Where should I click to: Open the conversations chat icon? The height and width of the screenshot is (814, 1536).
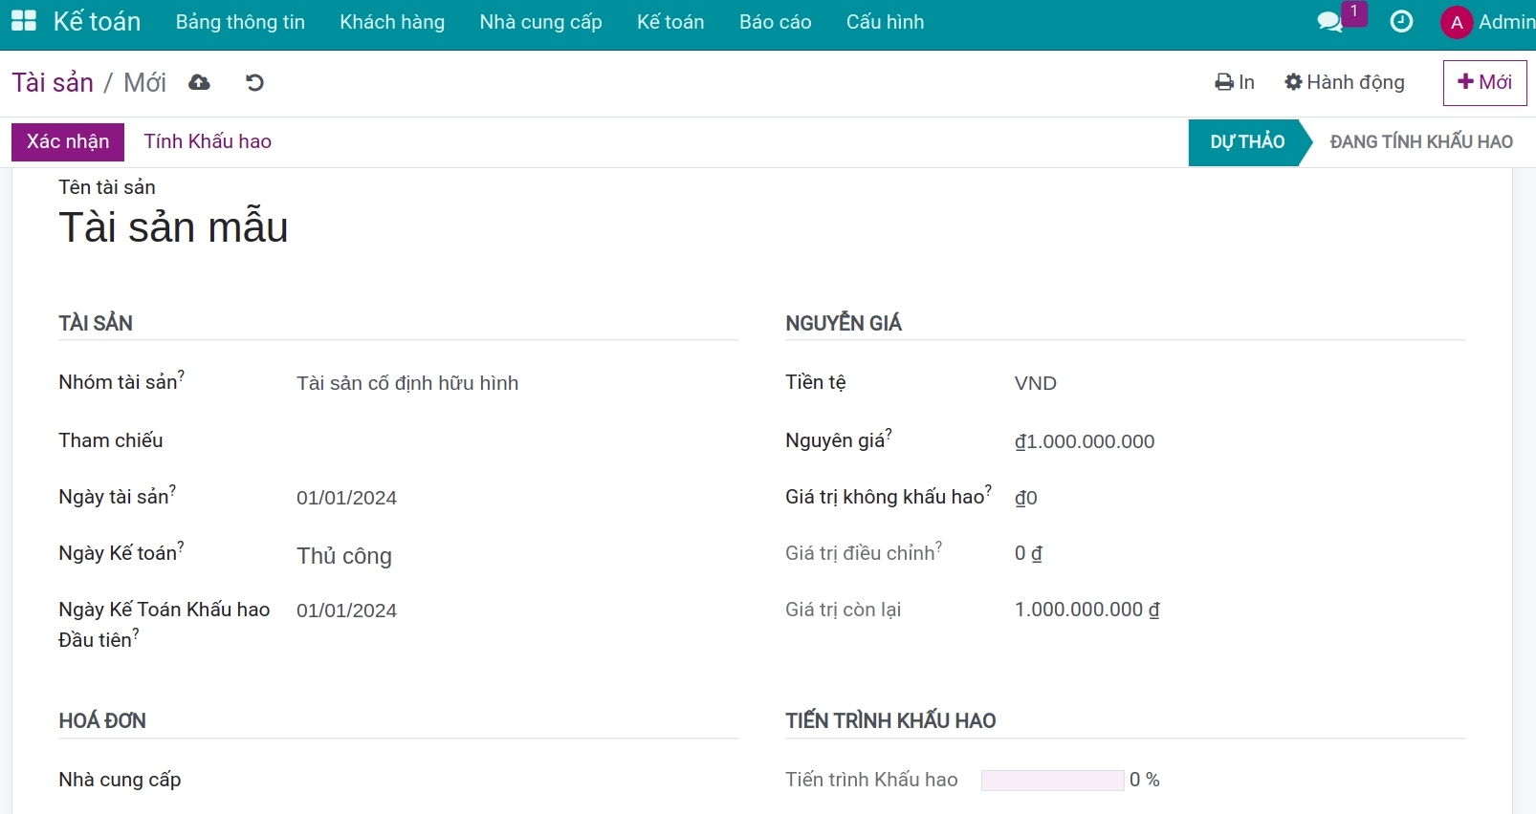pos(1329,22)
